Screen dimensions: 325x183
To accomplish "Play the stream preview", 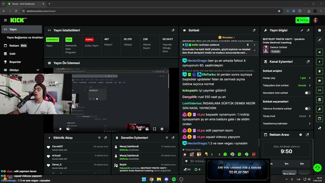I will tap(60, 129).
